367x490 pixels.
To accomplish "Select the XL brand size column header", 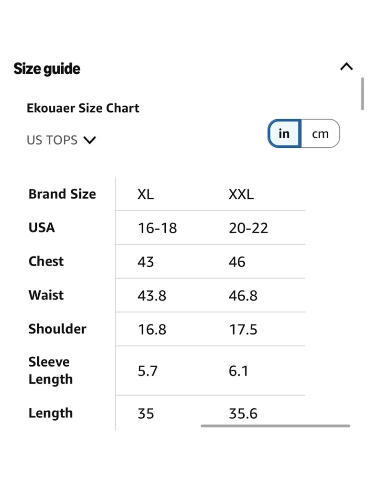I will pyautogui.click(x=145, y=194).
